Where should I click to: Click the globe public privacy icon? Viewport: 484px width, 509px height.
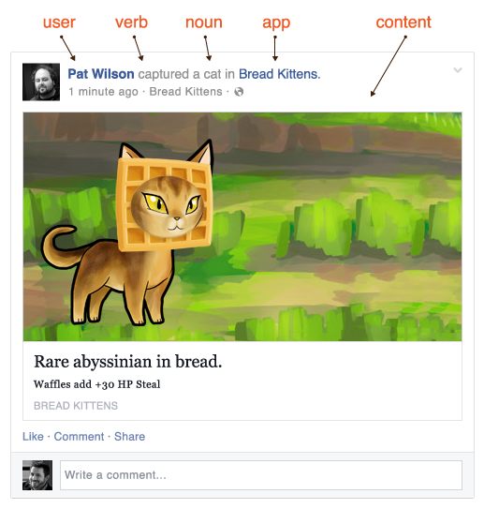coord(239,92)
